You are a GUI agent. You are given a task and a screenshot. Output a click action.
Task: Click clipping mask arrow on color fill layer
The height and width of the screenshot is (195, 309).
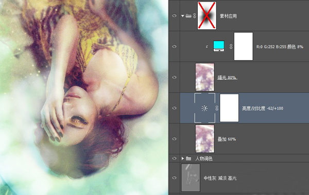coord(207,47)
